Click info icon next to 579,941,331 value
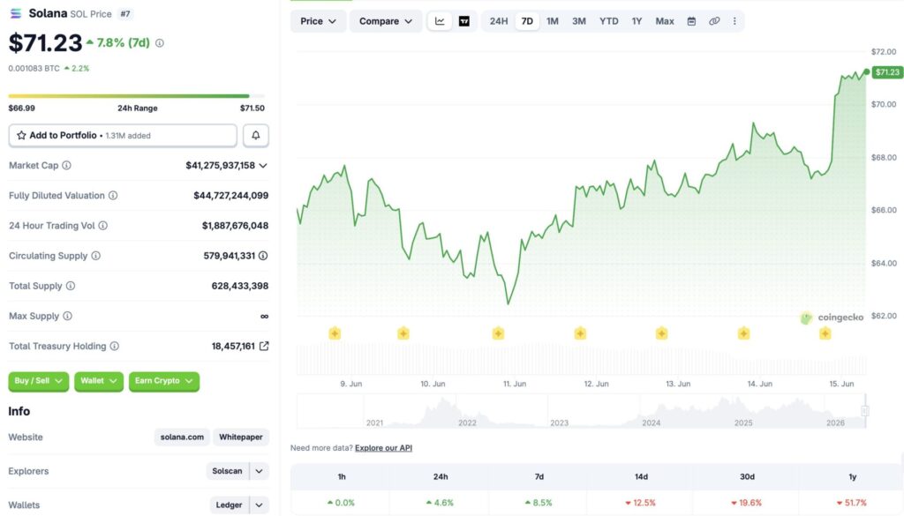 pyautogui.click(x=263, y=256)
